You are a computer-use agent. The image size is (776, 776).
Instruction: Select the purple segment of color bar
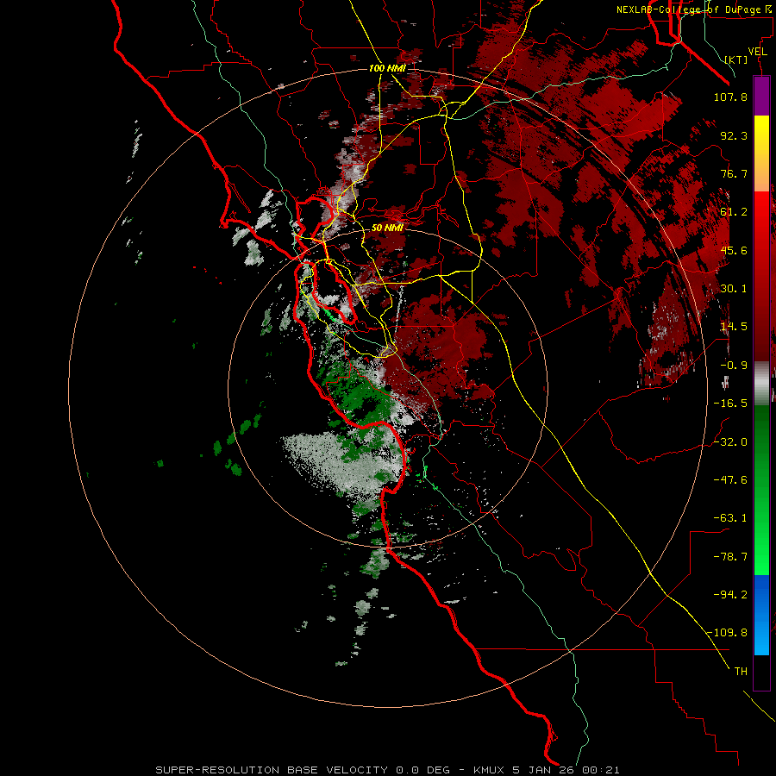tap(761, 96)
